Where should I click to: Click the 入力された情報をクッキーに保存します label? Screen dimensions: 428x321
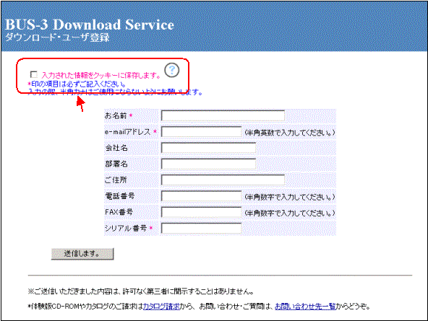click(x=101, y=76)
